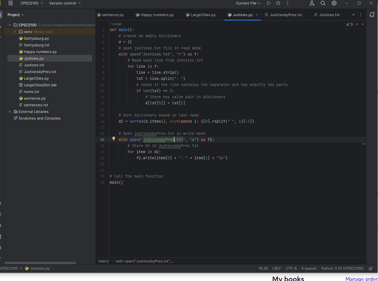
Task: Expand External Libraries node
Action: (10, 112)
